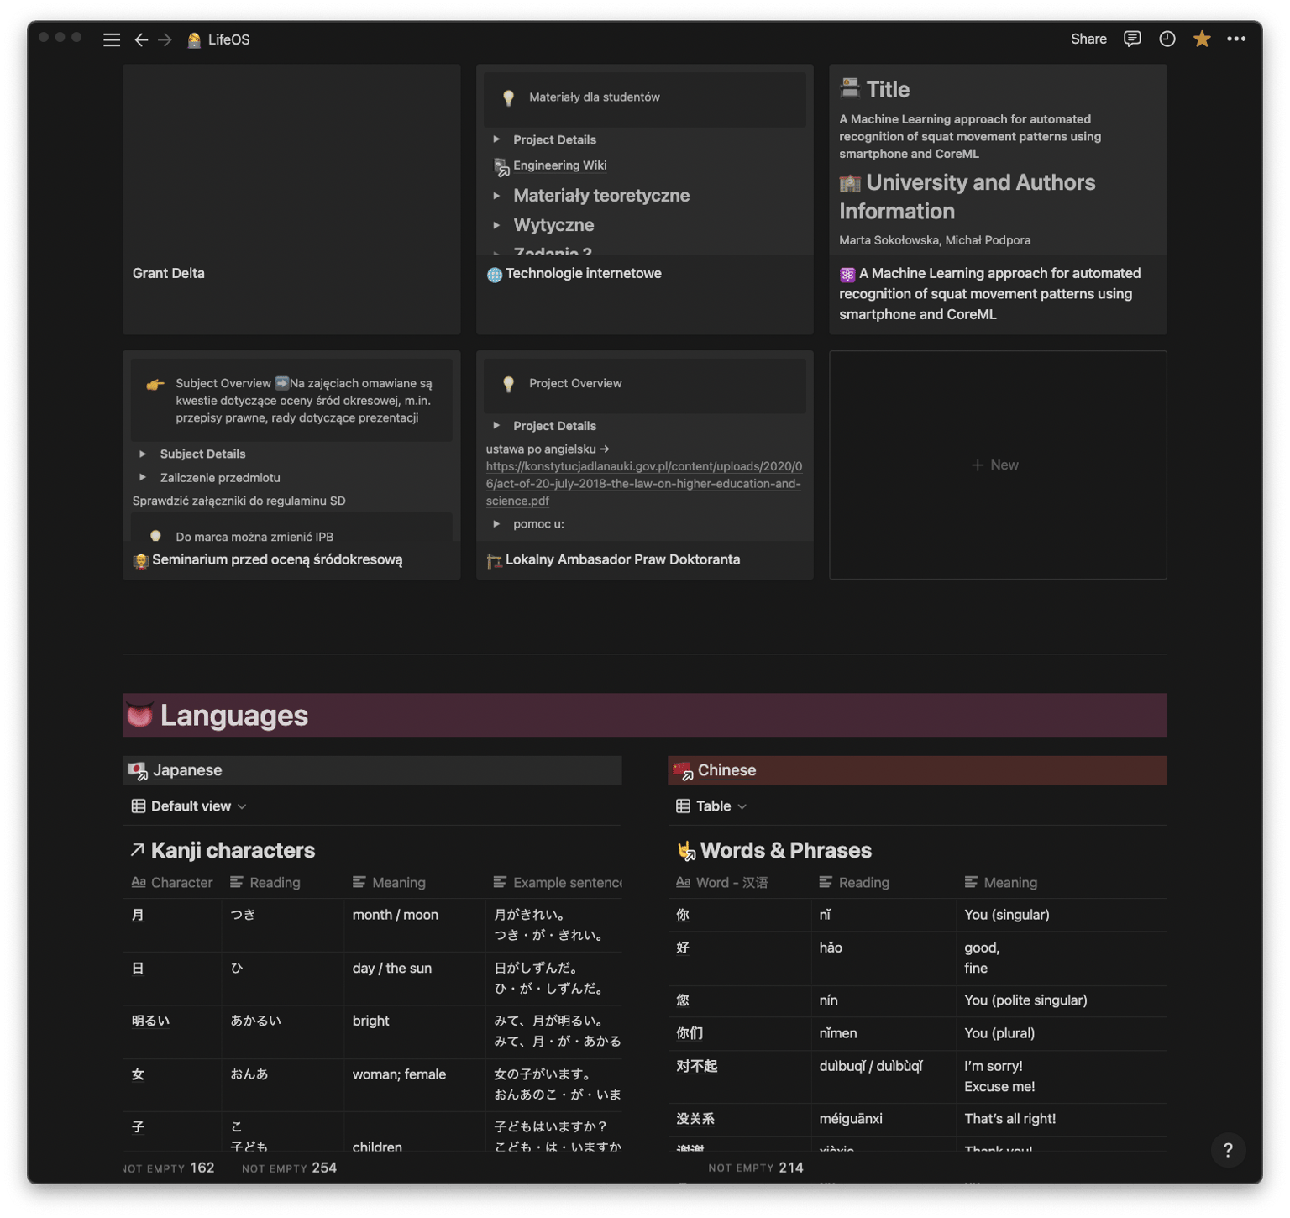Open the Kanji characters linked database arrow
The image size is (1290, 1218).
138,850
